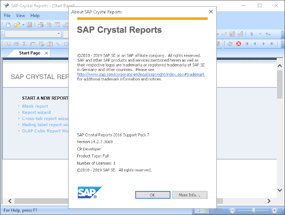
Task: Click the vertical scrollbar thumb
Action: click(280, 84)
